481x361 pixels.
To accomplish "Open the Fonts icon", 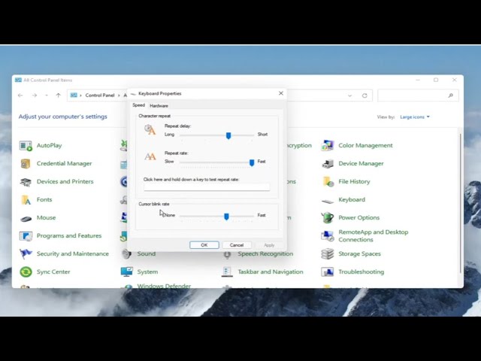I will [x=26, y=200].
